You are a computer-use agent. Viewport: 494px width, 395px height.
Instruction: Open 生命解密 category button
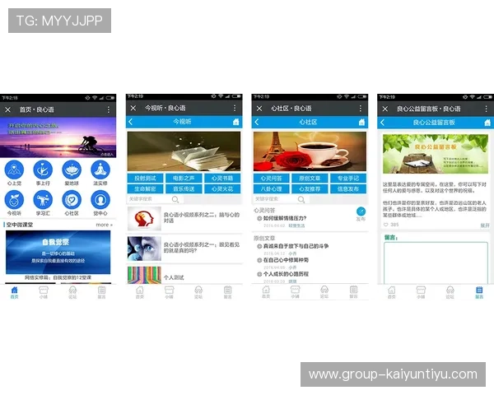coord(145,188)
